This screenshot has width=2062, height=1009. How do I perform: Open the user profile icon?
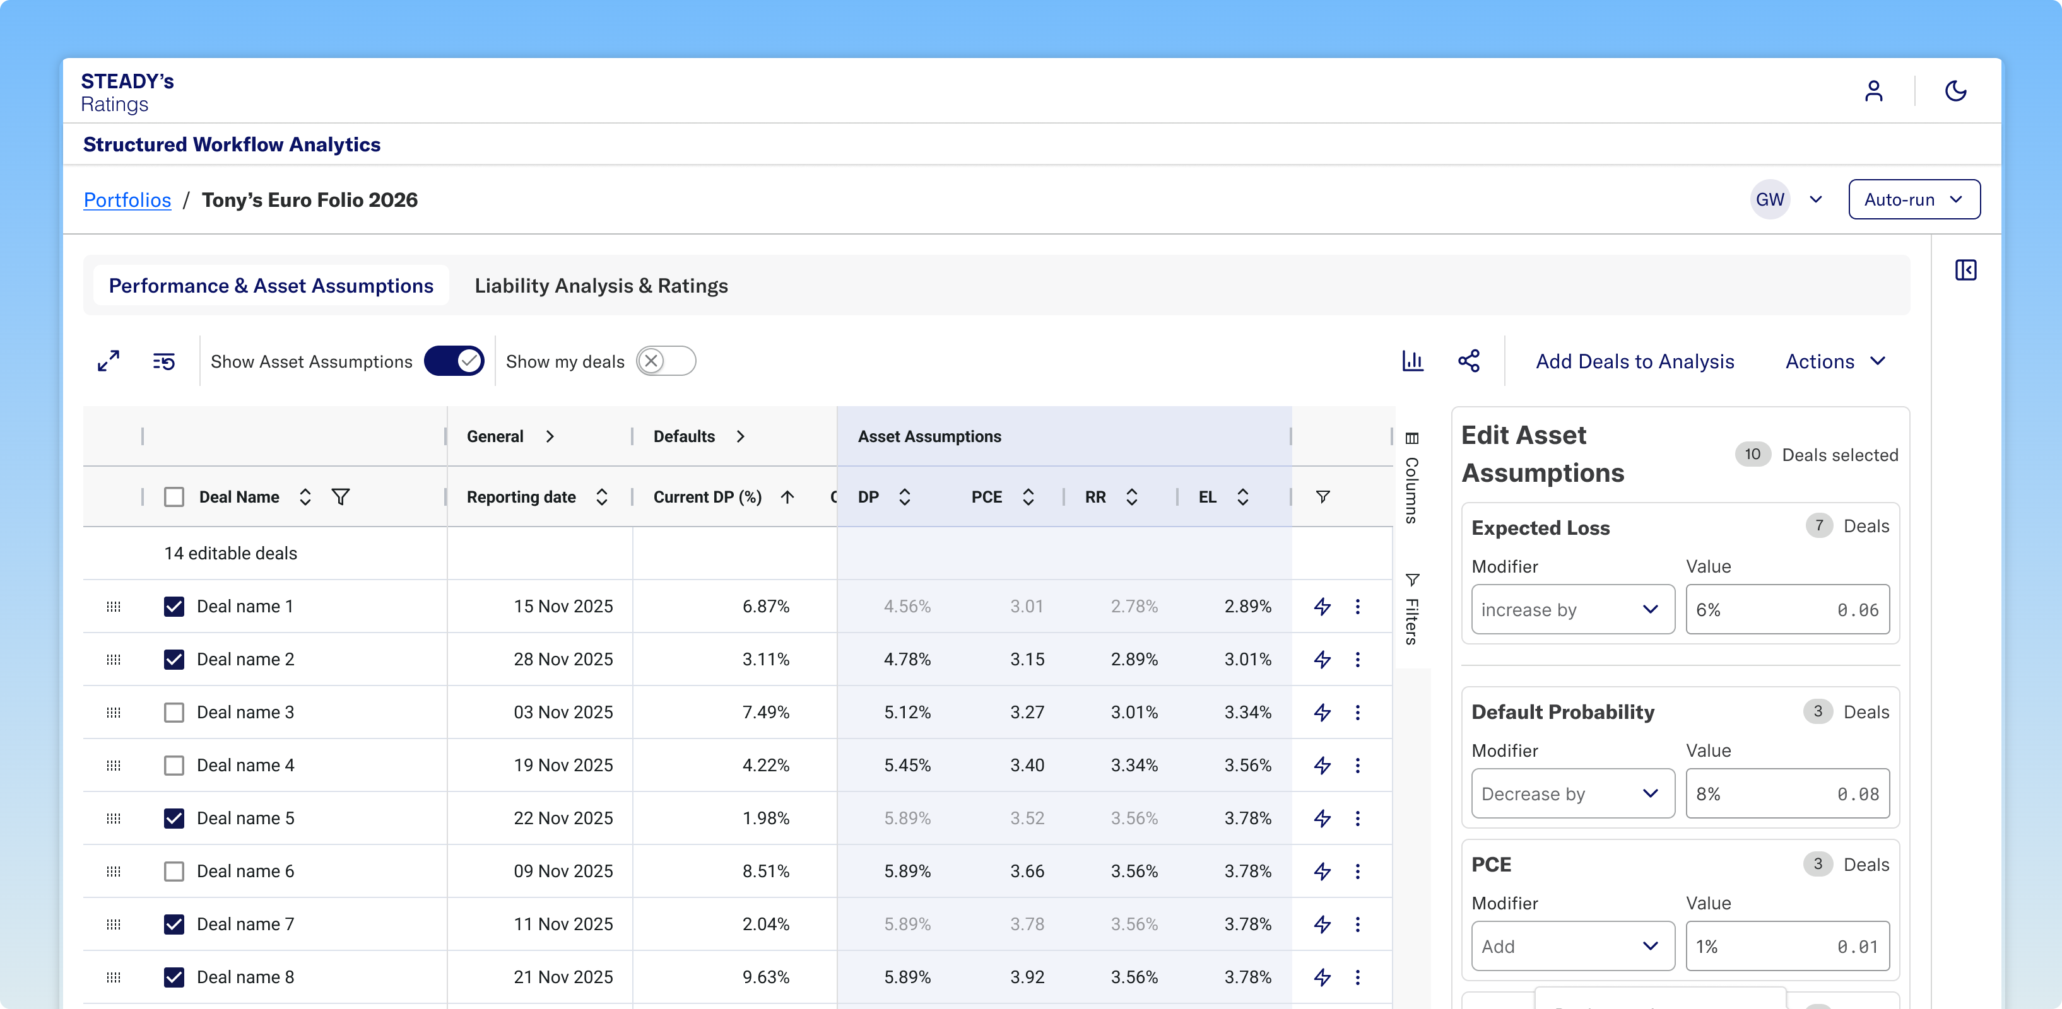tap(1873, 91)
